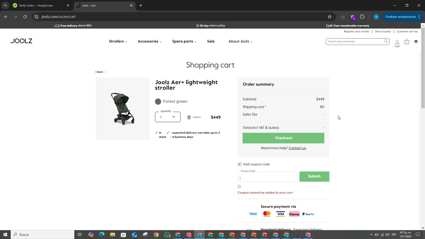Open the Chrome extensions puzzle icon
The height and width of the screenshot is (239, 425).
[362, 17]
